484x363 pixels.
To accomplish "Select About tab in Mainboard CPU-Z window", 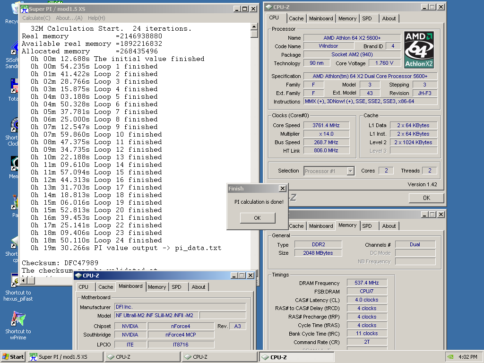I will (x=198, y=287).
